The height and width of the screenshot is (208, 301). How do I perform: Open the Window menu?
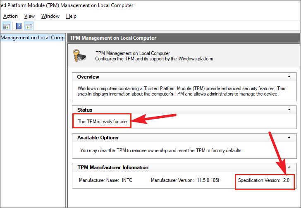[50, 16]
